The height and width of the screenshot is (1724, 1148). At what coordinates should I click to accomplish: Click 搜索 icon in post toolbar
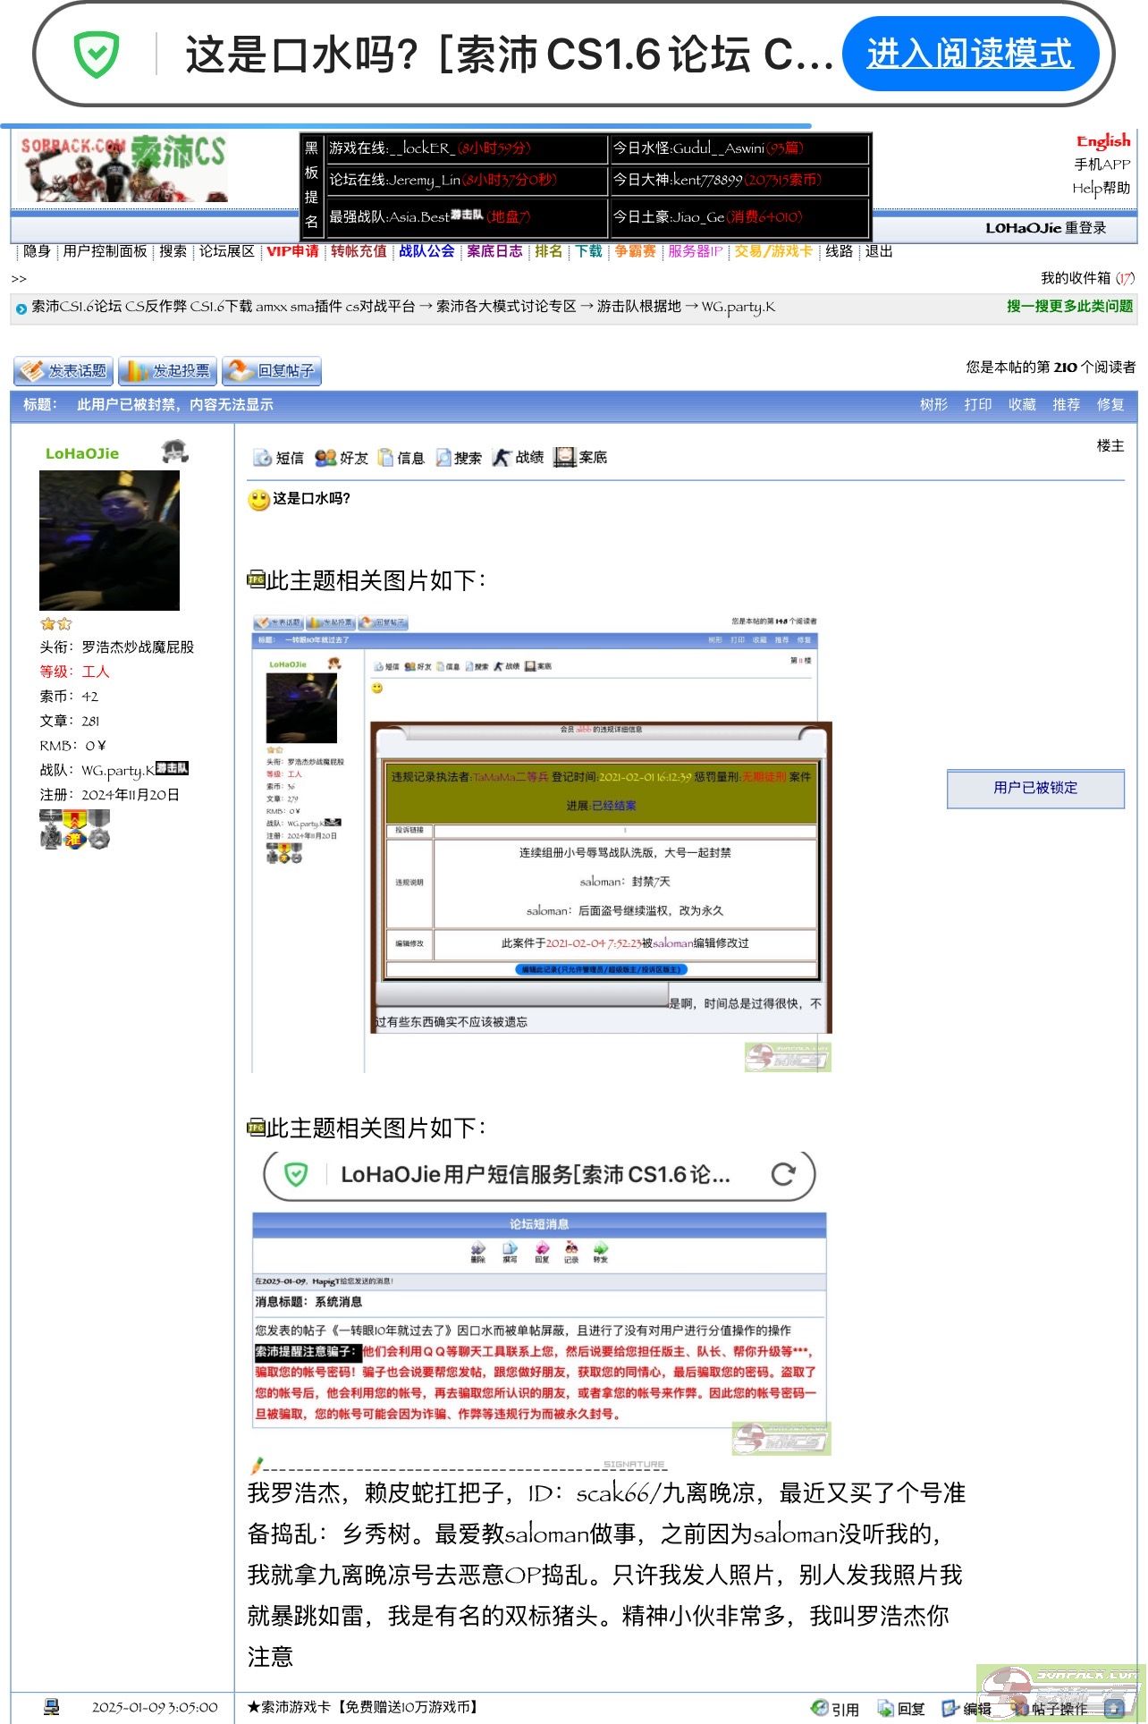(459, 458)
